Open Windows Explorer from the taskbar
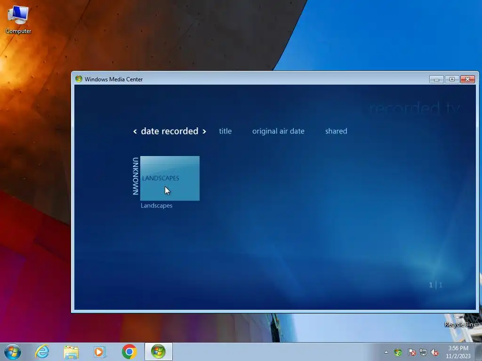This screenshot has width=482, height=361. (x=71, y=352)
